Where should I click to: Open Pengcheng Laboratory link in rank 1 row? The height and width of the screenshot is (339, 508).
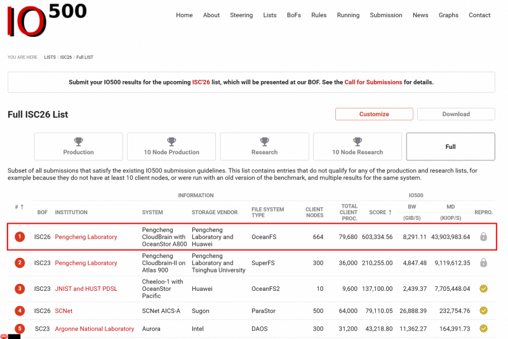point(86,237)
